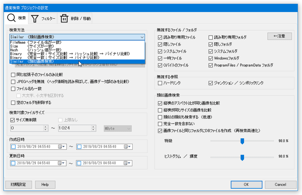Uncheck 読み取り専用ファイル checkbox
302x195 pixels.
coord(160,37)
